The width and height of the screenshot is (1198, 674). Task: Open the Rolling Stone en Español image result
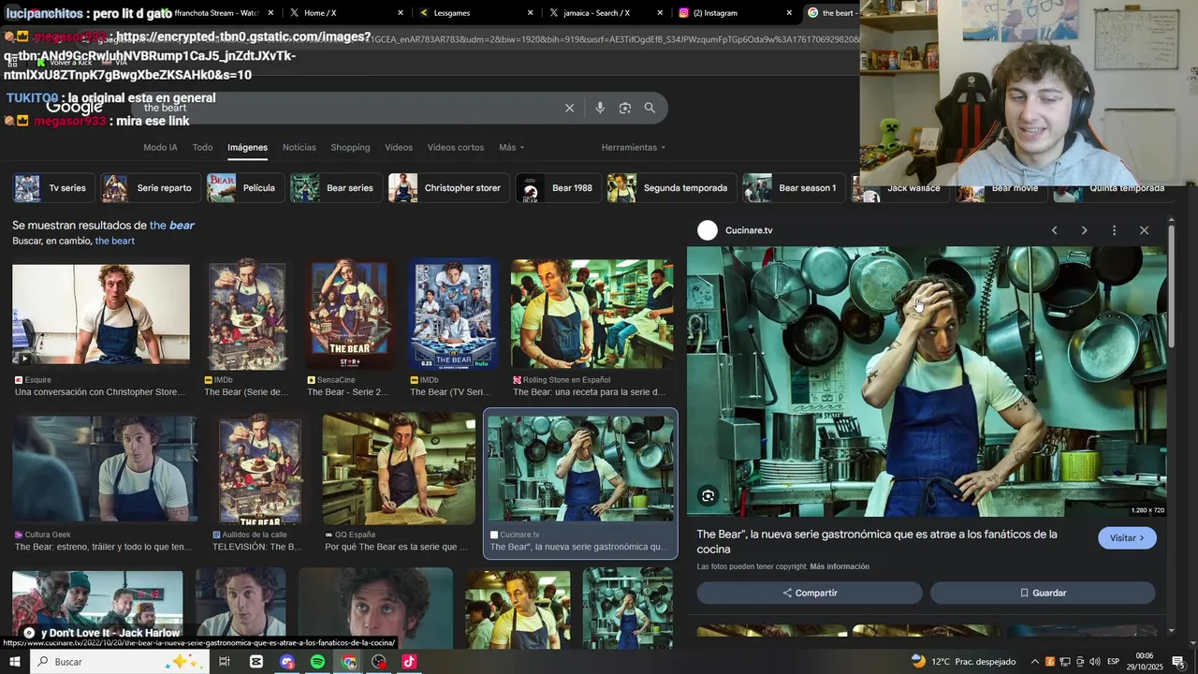tap(592, 315)
